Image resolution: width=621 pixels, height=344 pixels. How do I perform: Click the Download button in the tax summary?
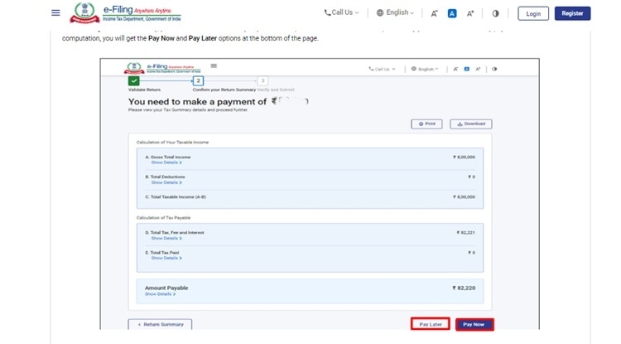coord(470,124)
